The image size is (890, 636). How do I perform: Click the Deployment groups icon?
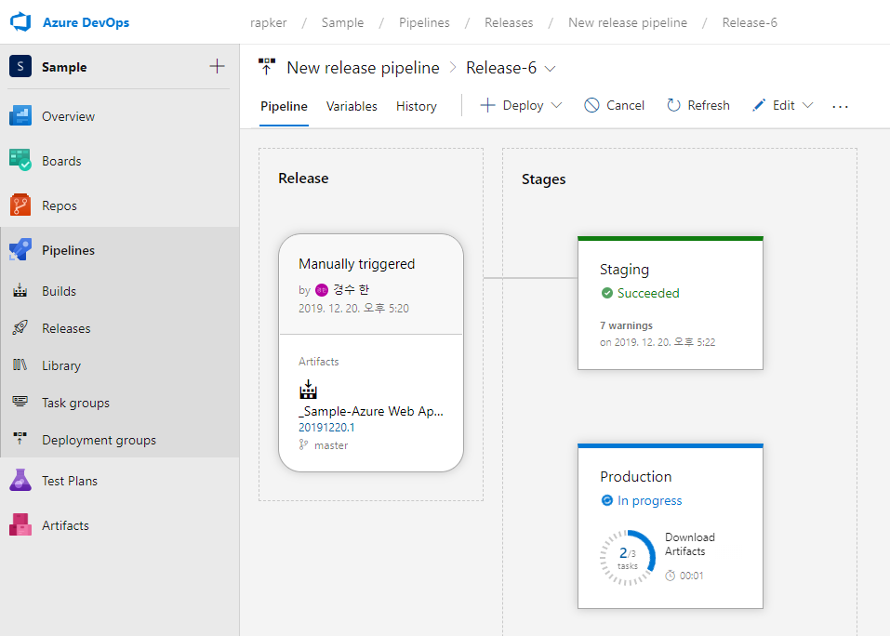tap(20, 439)
